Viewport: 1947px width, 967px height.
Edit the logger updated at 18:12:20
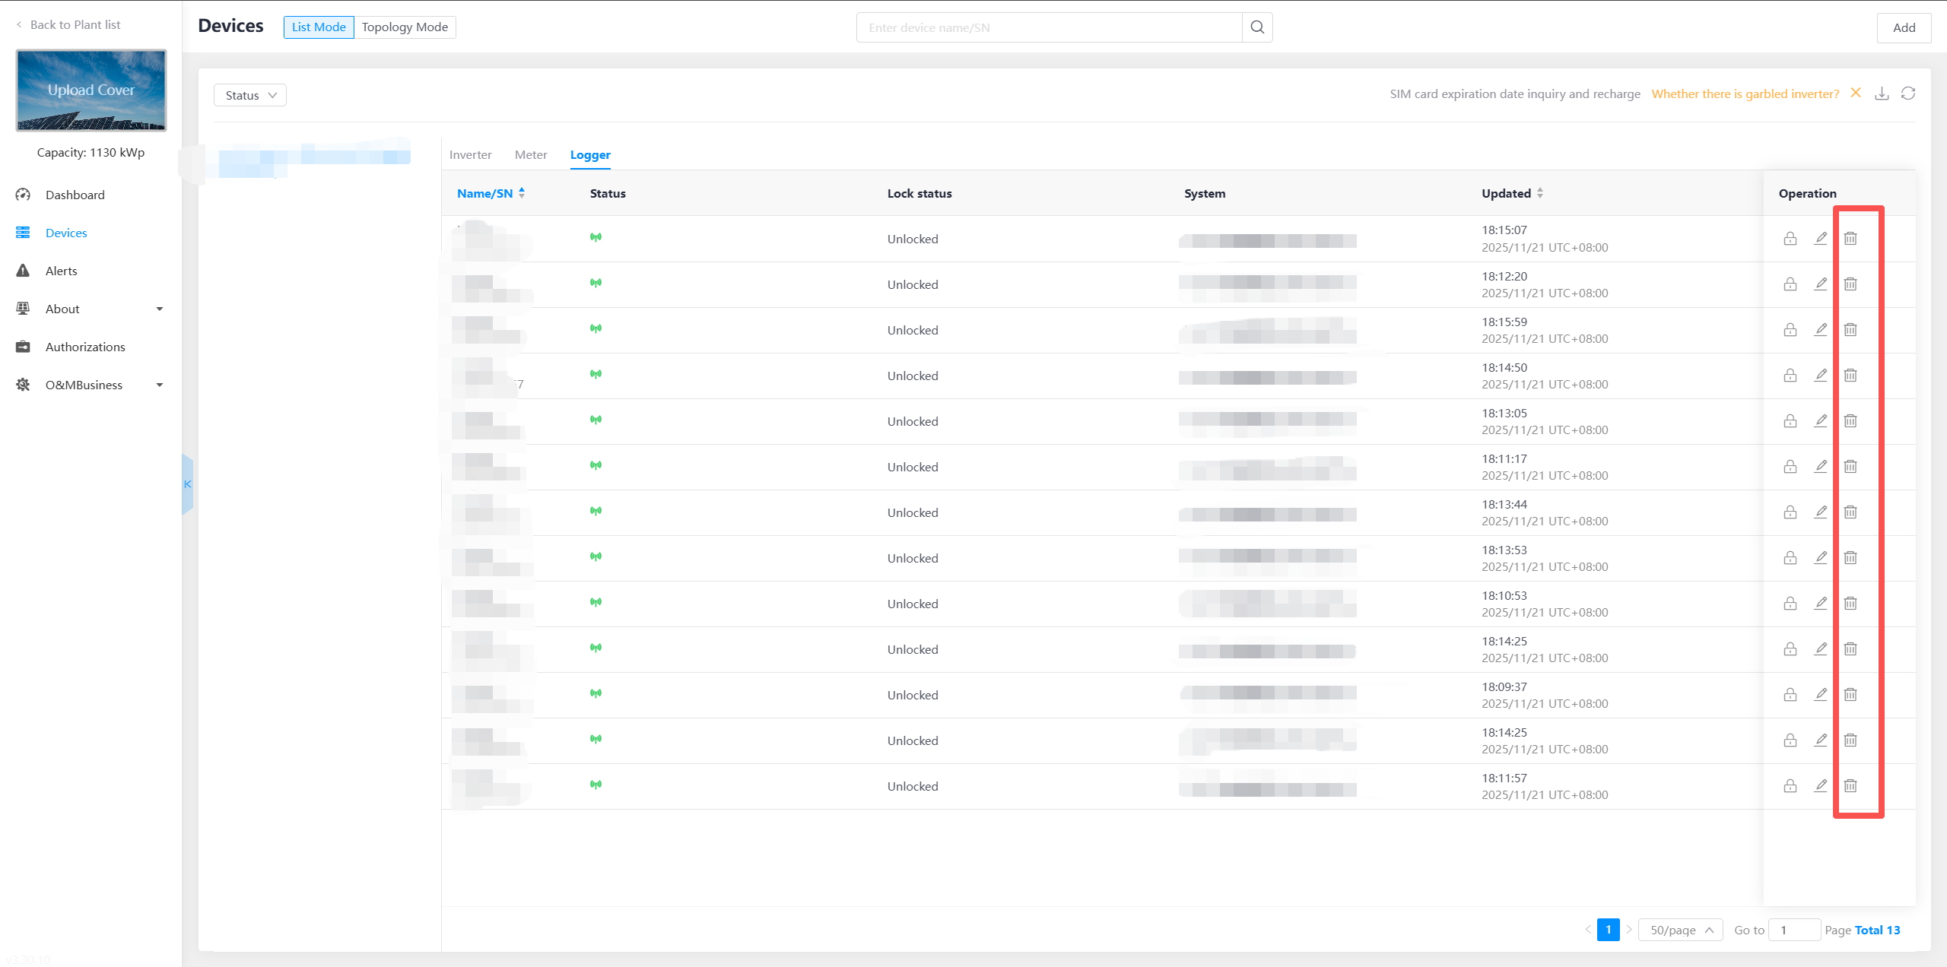(x=1820, y=284)
